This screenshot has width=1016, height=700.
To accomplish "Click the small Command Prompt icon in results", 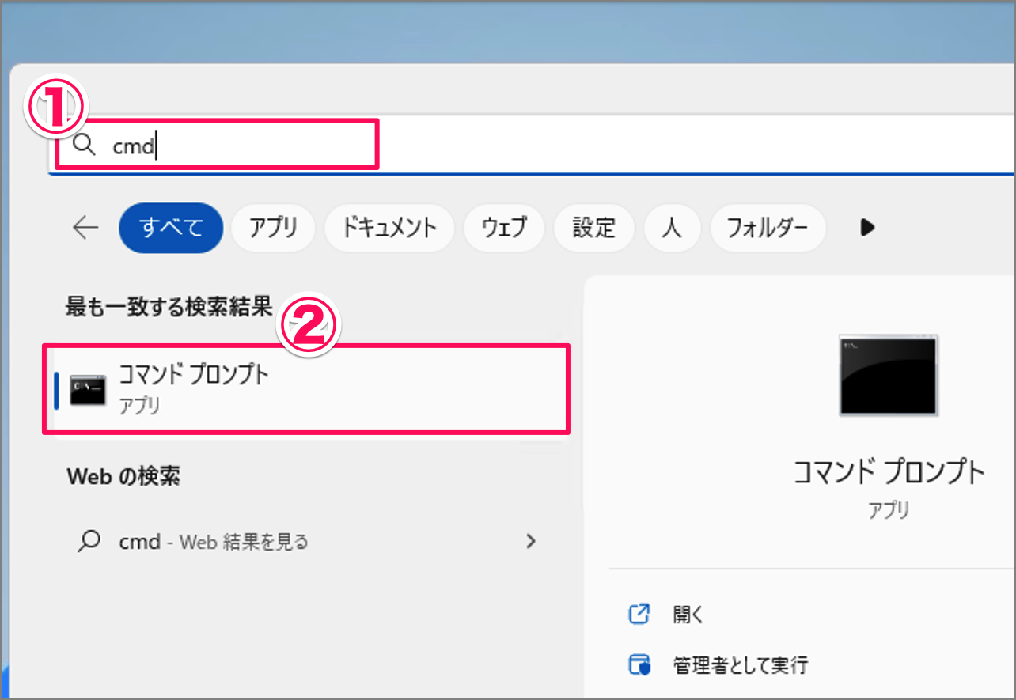I will 87,391.
